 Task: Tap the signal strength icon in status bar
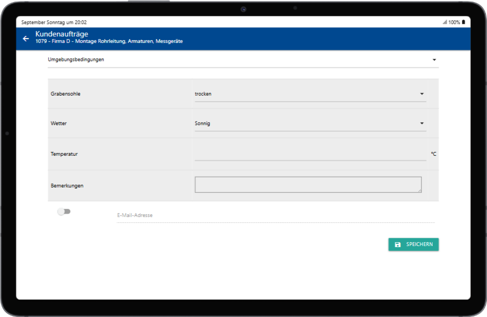point(444,23)
